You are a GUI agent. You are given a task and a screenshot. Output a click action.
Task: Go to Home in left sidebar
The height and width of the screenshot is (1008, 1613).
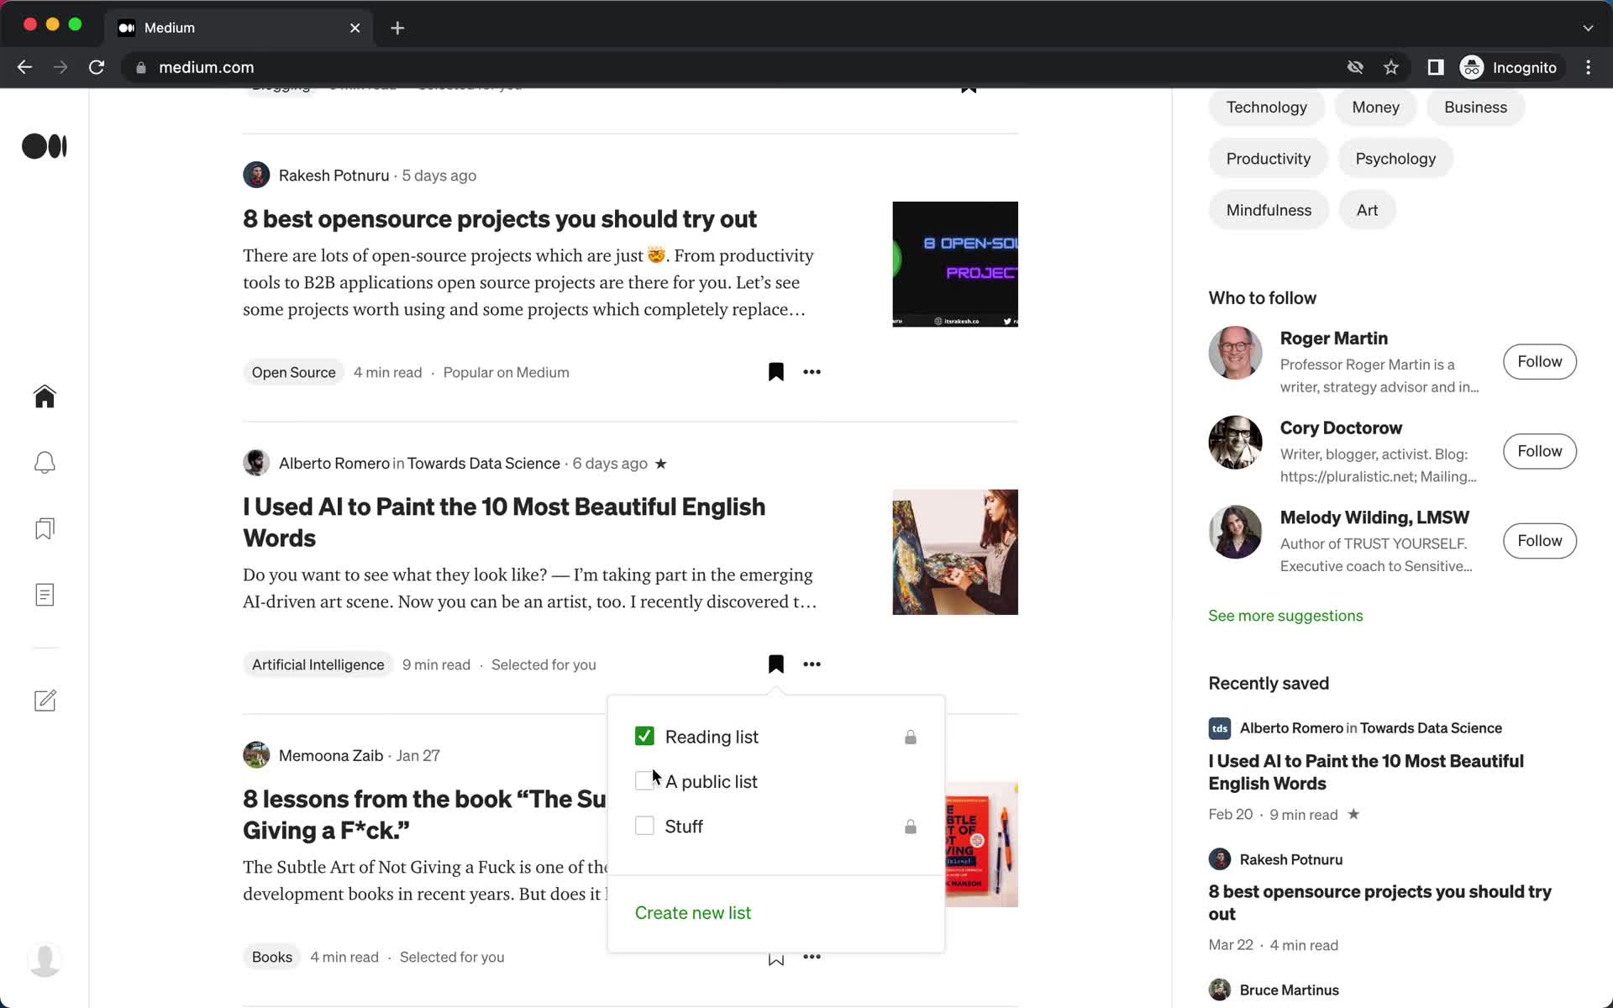[45, 396]
